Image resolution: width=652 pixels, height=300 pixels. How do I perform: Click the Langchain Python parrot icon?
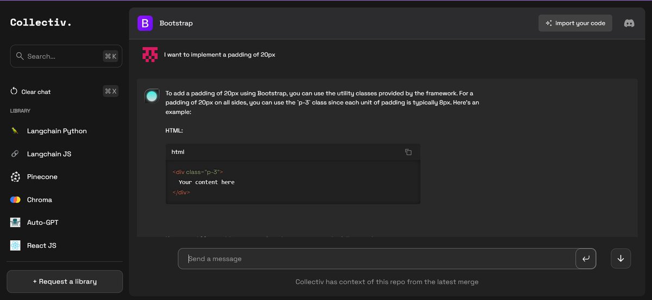click(15, 131)
